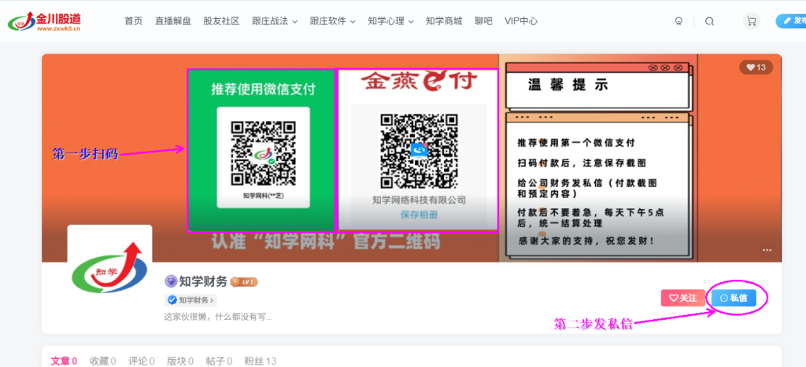Open the 直播解盘 menu item
The height and width of the screenshot is (367, 806).
click(172, 21)
